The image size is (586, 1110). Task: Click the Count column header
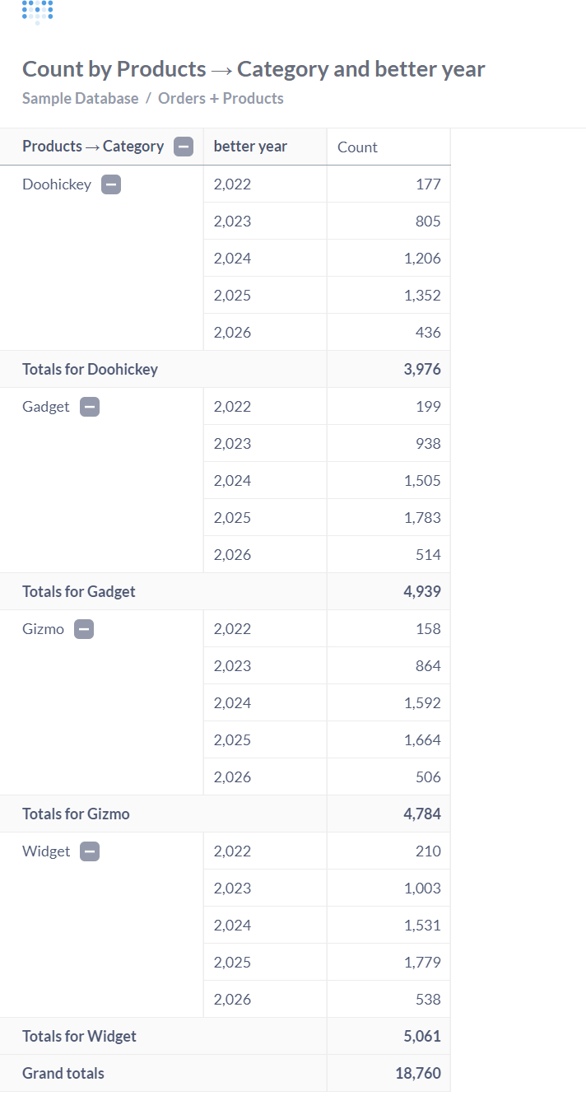tap(356, 146)
